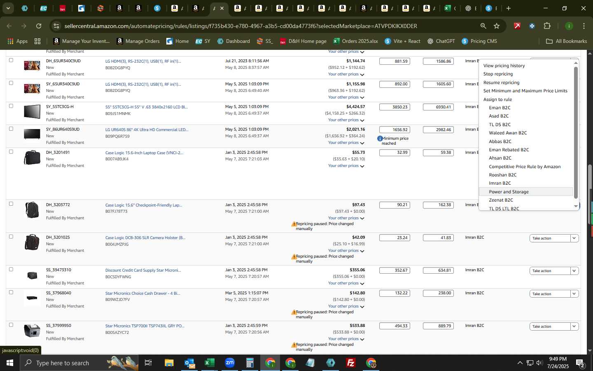Expand Your other prices for DH_3201491
Image resolution: width=593 pixels, height=371 pixels.
[346, 166]
